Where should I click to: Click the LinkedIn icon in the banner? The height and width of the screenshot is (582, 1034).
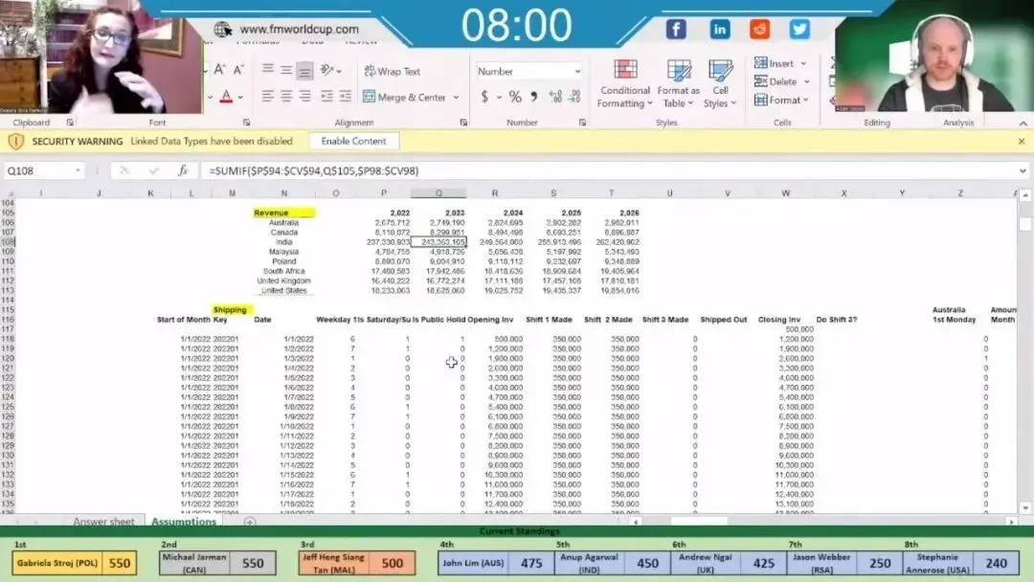coord(720,29)
